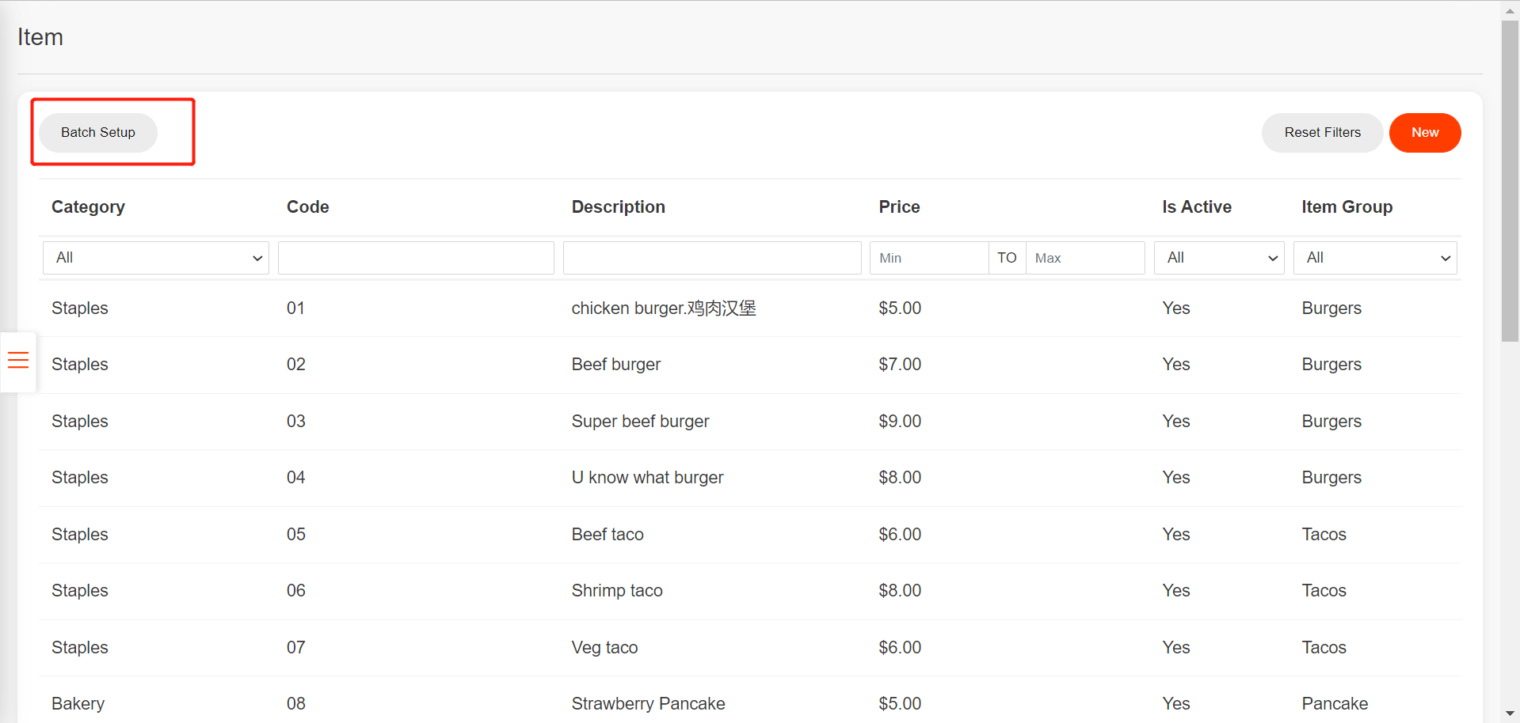Click the Description filter input box
Viewport: 1520px width, 723px height.
(x=711, y=258)
